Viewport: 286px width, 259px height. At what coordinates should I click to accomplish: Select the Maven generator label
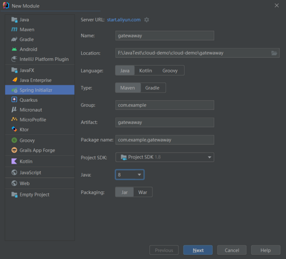point(27,30)
